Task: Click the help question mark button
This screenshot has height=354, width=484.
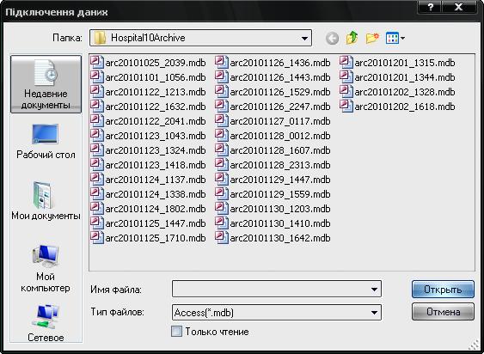Action: 430,7
